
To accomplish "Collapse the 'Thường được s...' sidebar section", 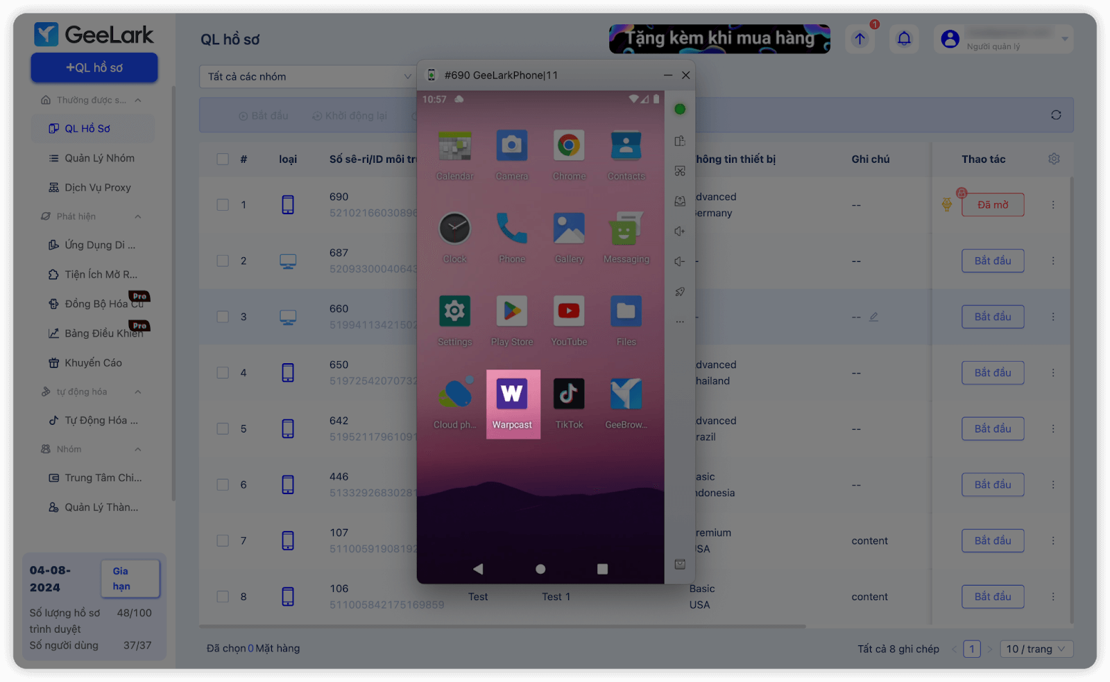I will pyautogui.click(x=138, y=100).
